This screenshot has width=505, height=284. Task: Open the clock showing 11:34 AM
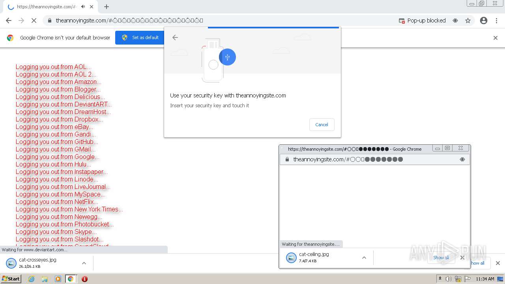point(485,279)
